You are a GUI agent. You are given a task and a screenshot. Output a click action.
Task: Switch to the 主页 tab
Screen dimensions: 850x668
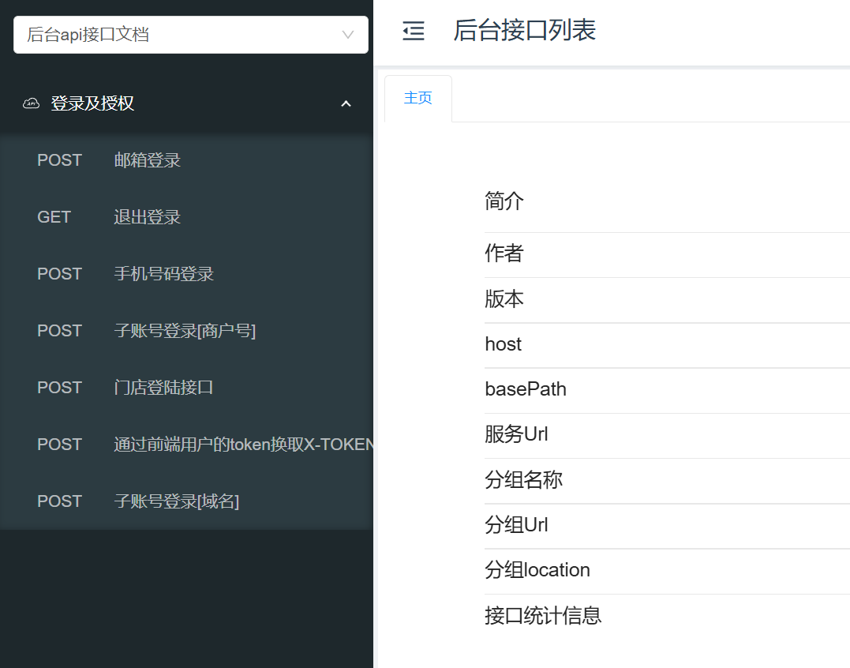point(418,98)
